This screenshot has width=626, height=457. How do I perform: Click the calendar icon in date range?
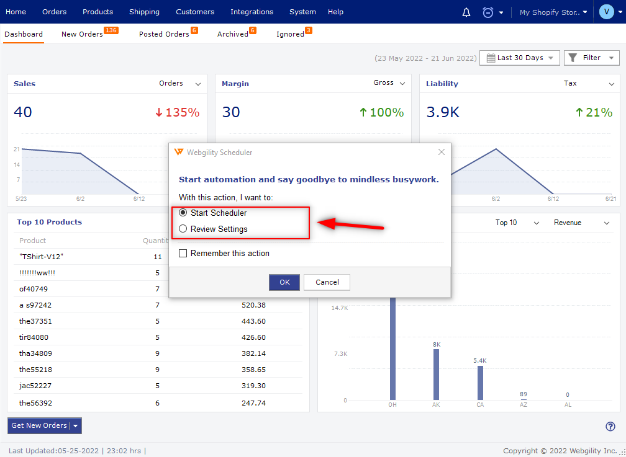491,58
